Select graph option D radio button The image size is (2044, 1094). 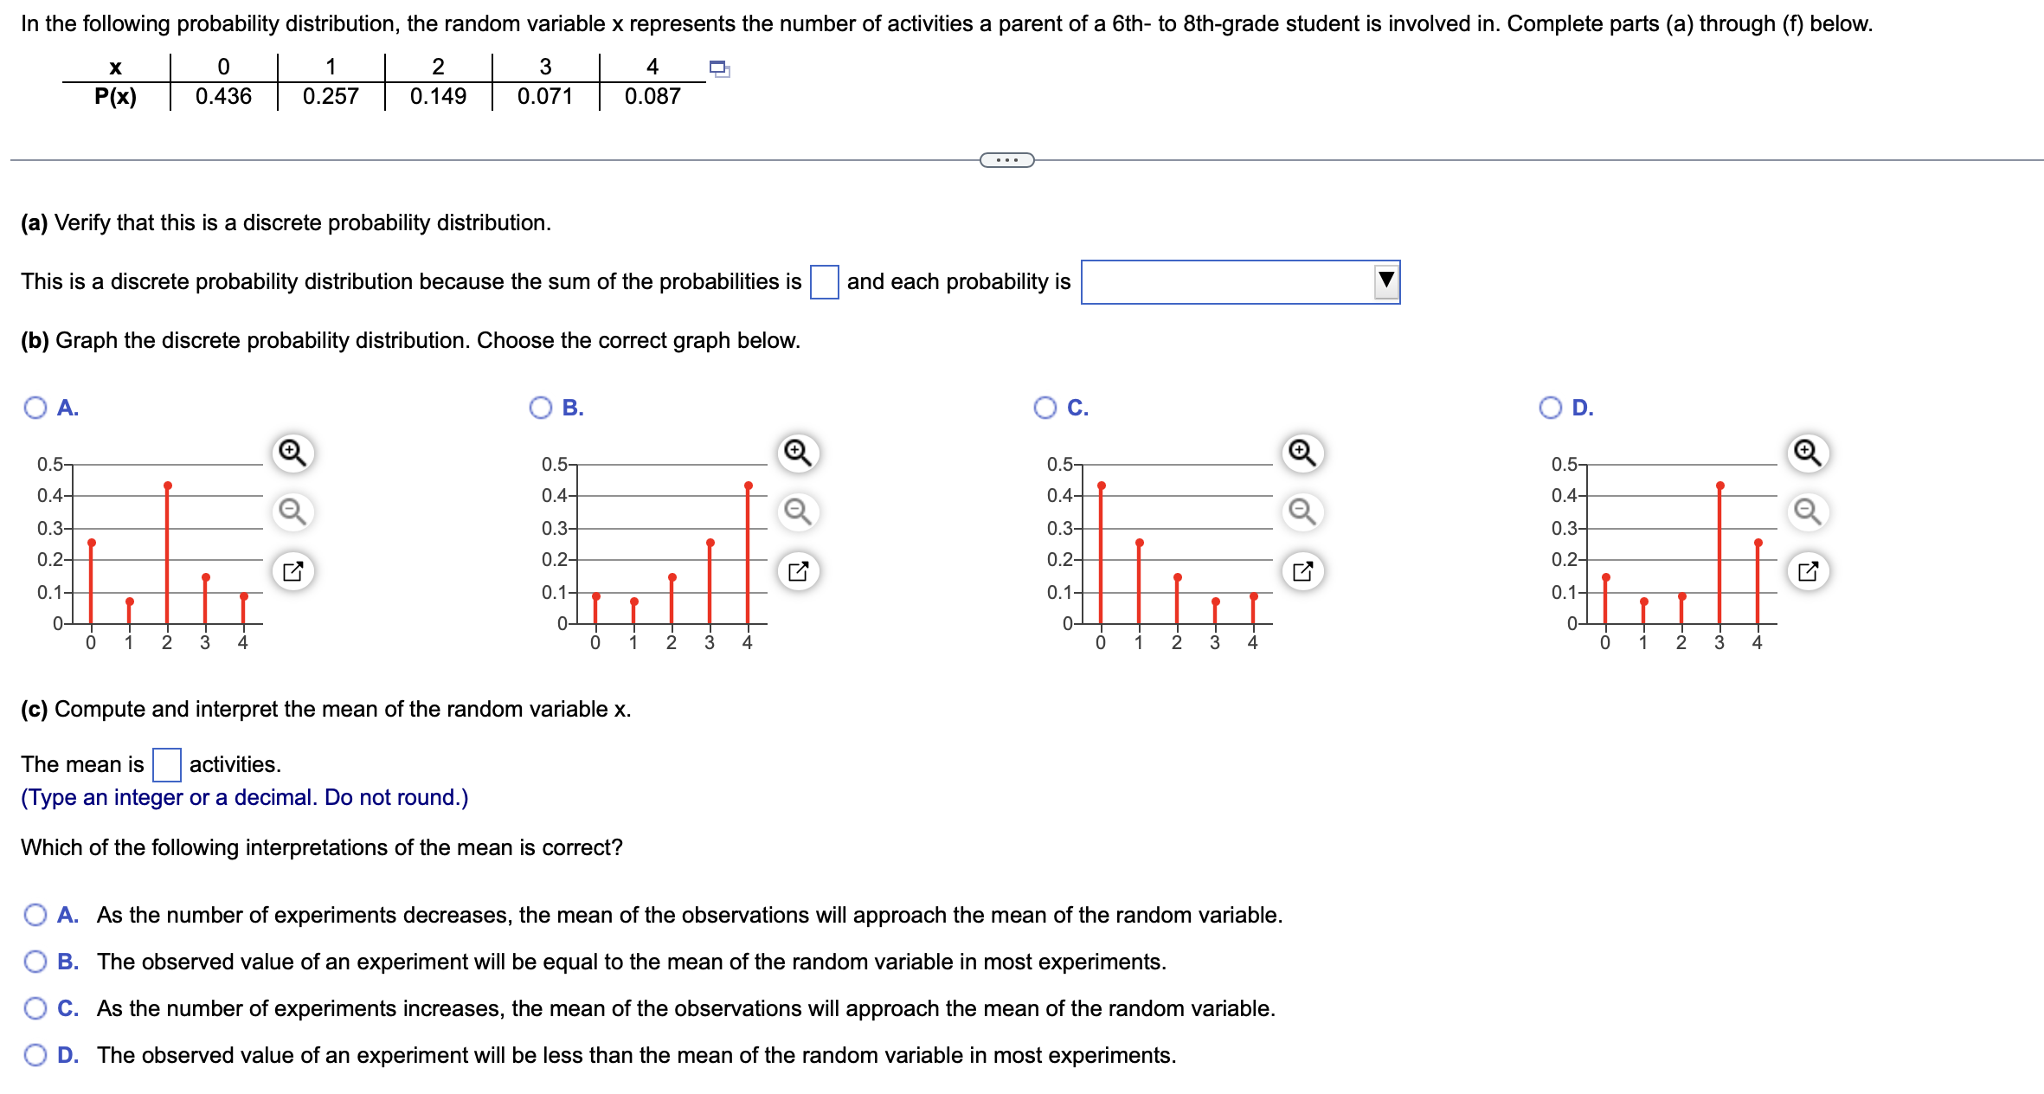[x=1552, y=407]
